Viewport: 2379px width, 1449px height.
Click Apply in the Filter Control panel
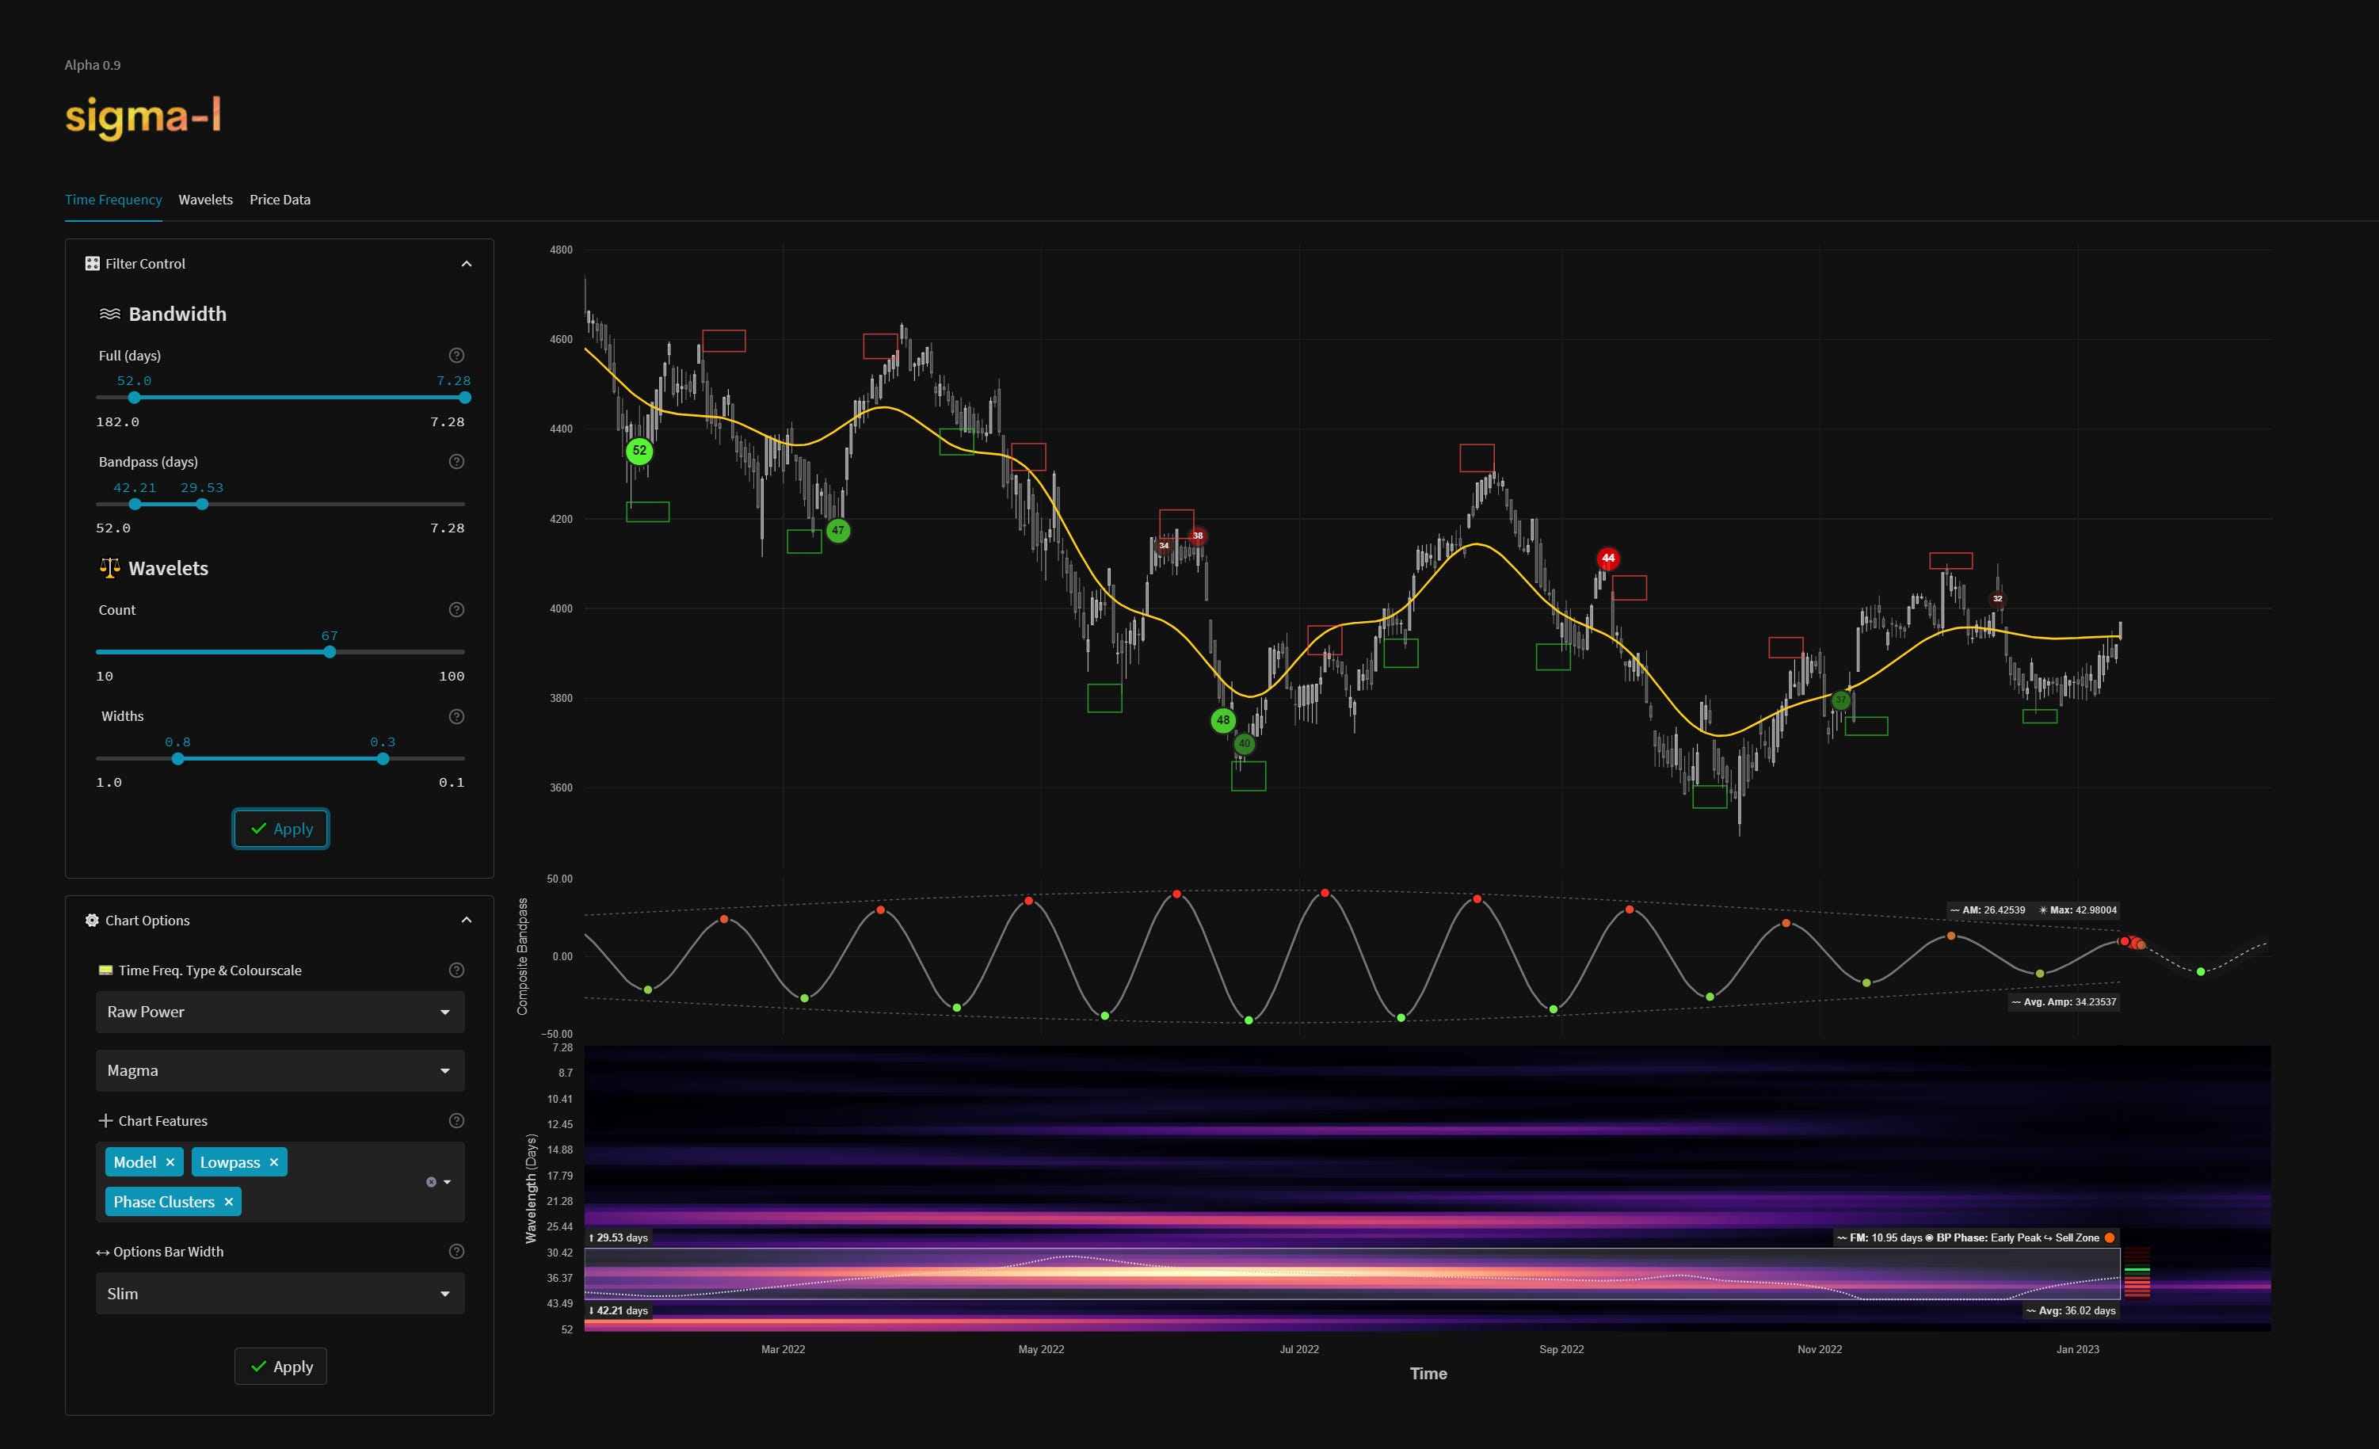280,828
